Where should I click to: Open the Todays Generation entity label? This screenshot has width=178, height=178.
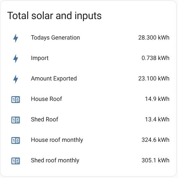[55, 38]
